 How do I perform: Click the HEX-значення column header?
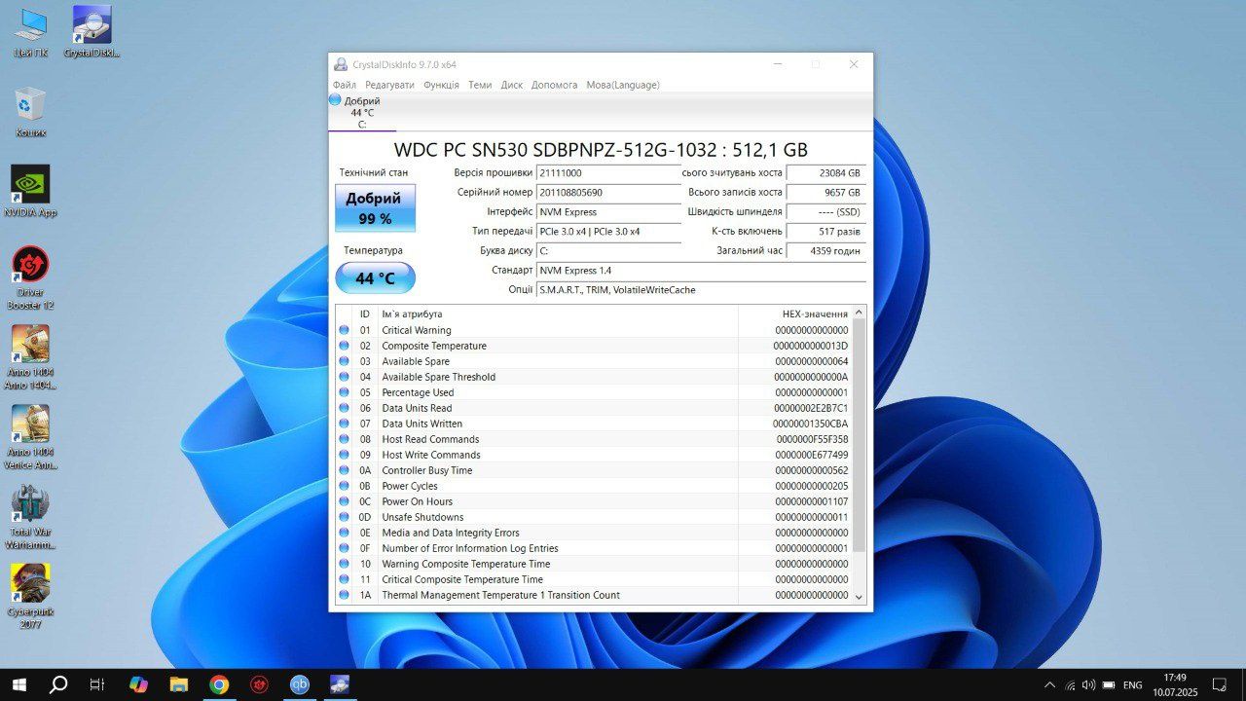tap(794, 314)
